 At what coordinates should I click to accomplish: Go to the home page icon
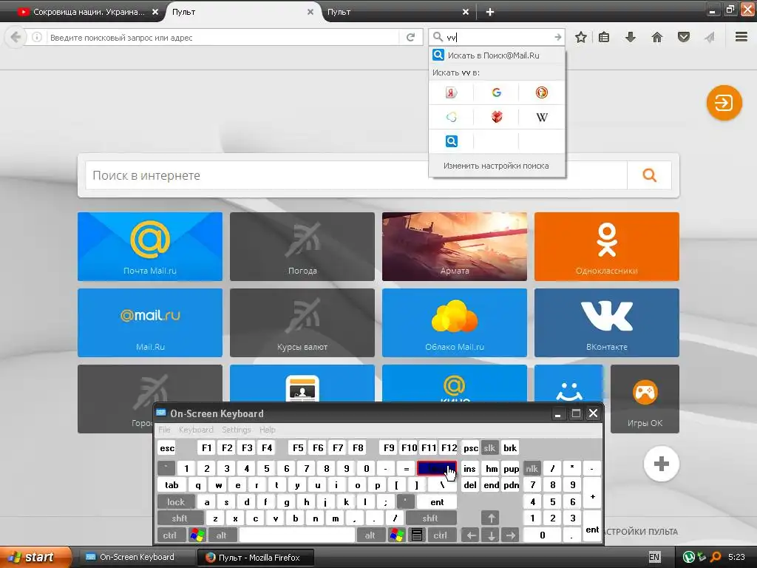coord(657,37)
